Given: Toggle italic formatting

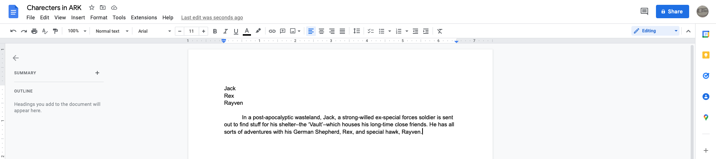Looking at the screenshot, I should 225,31.
